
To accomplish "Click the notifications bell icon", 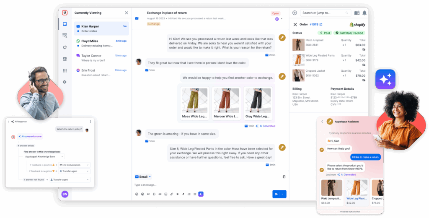I will pos(364,13).
